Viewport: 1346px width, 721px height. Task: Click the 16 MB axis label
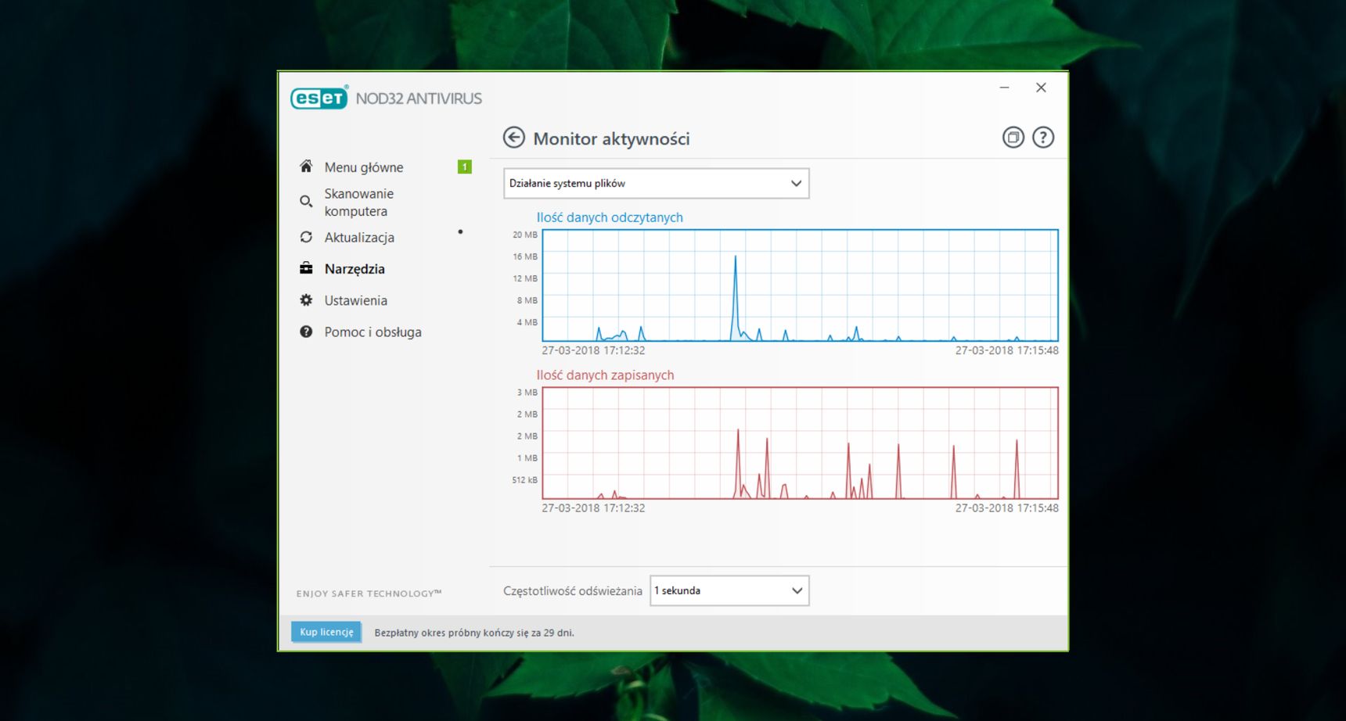(x=525, y=256)
